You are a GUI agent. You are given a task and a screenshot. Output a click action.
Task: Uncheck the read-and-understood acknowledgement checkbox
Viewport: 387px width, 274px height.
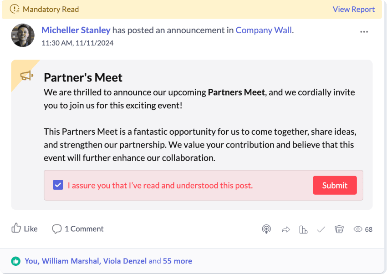click(58, 185)
